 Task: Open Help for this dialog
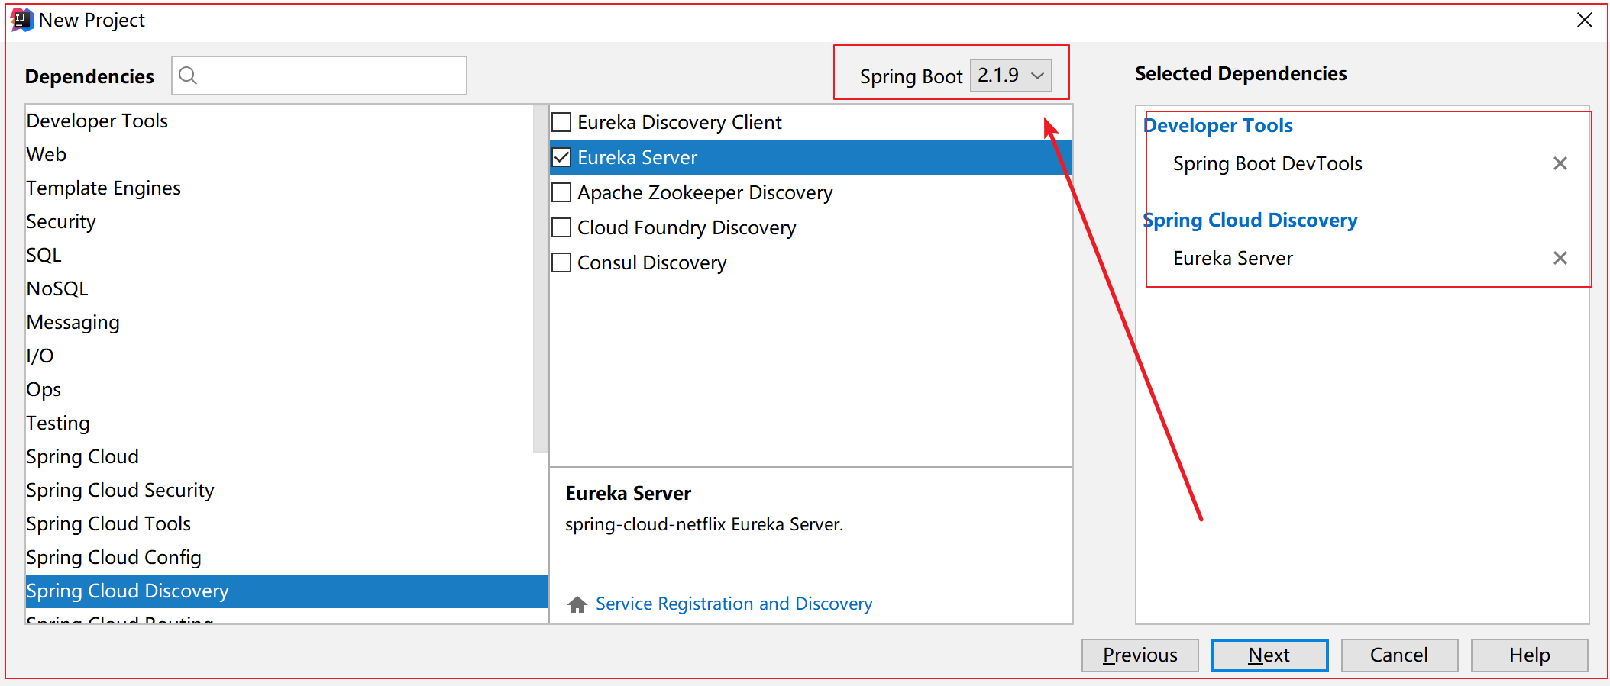tap(1530, 655)
